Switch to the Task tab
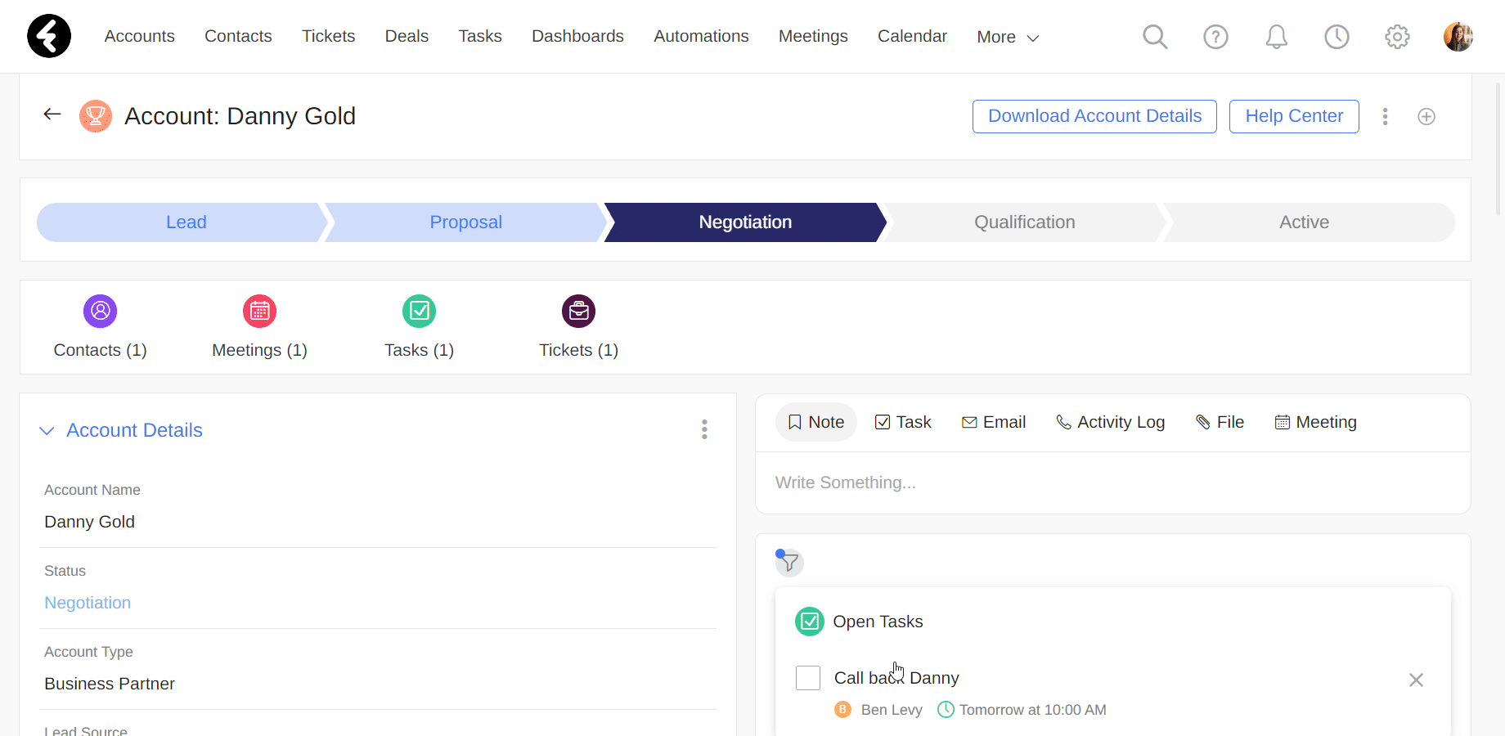This screenshot has width=1505, height=736. (x=903, y=422)
